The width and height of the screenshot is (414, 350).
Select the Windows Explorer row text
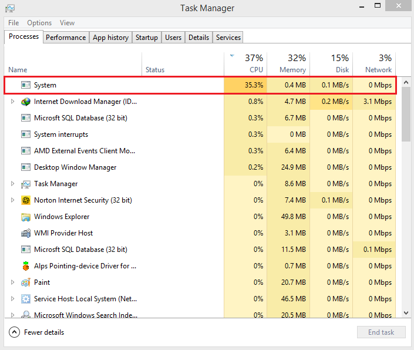click(x=62, y=217)
